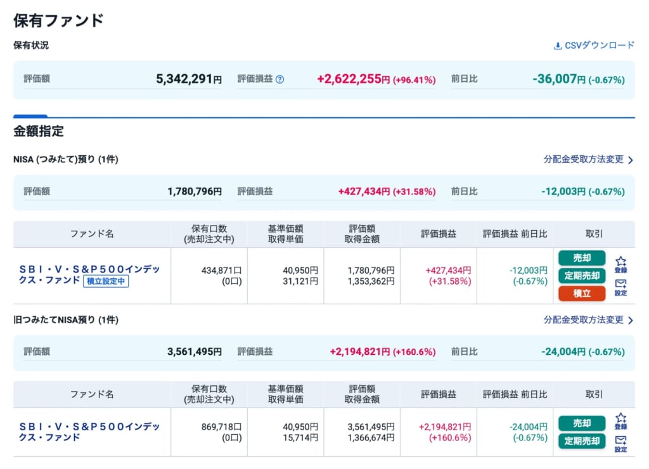Open 分配金受取方法変更 for NISA つみたて
This screenshot has height=469, width=649.
coord(583,159)
